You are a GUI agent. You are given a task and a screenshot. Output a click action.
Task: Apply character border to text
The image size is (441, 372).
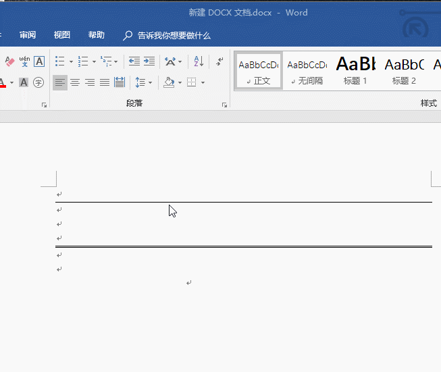[39, 61]
